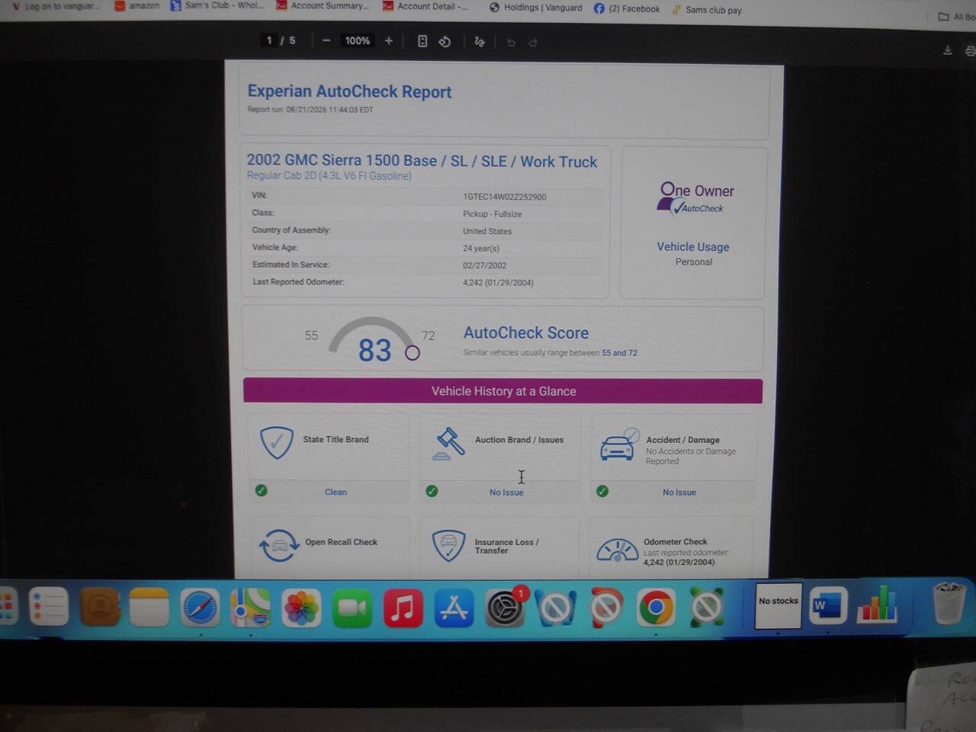Open System Settings with the notification badge
The height and width of the screenshot is (732, 976).
(x=504, y=608)
